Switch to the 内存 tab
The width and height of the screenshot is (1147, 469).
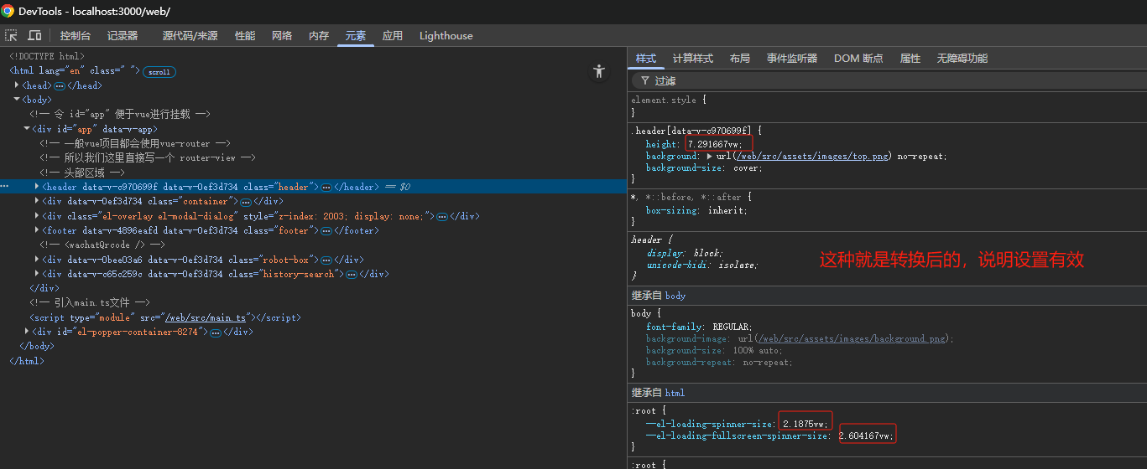click(319, 36)
